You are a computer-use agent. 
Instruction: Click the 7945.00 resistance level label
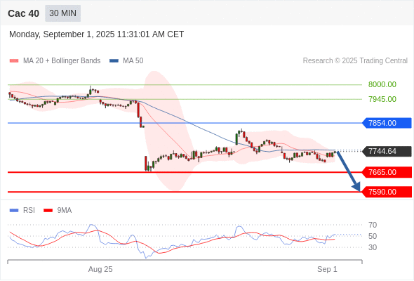[382, 99]
